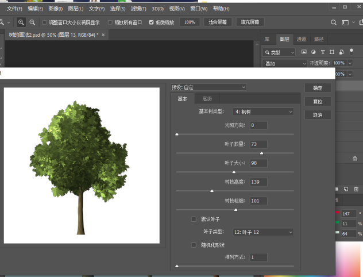
Task: Filter layers by pixel layer icon
Action: pyautogui.click(x=304, y=52)
